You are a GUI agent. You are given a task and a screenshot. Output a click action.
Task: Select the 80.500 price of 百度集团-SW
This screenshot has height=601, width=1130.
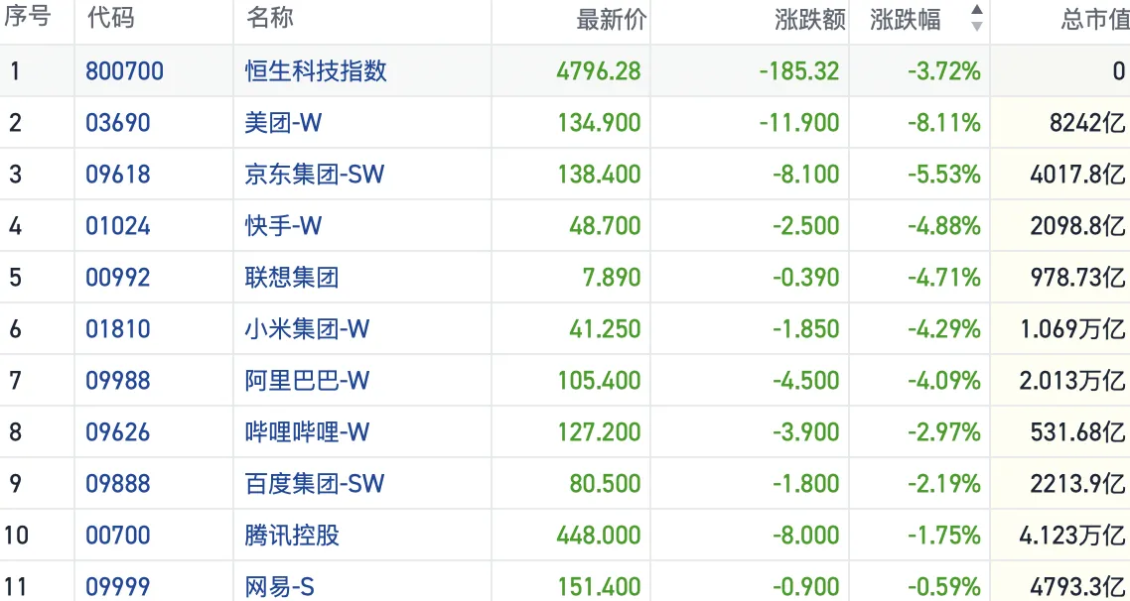tap(605, 484)
